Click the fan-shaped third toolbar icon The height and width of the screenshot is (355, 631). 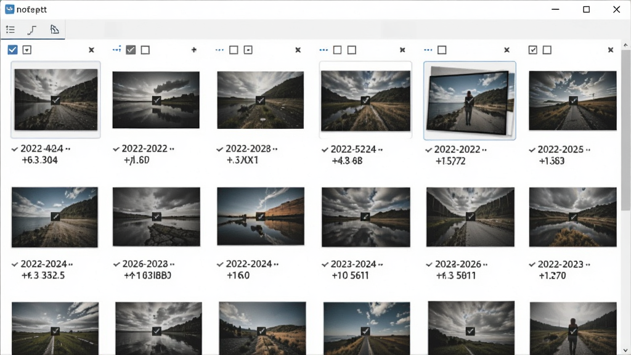click(54, 29)
